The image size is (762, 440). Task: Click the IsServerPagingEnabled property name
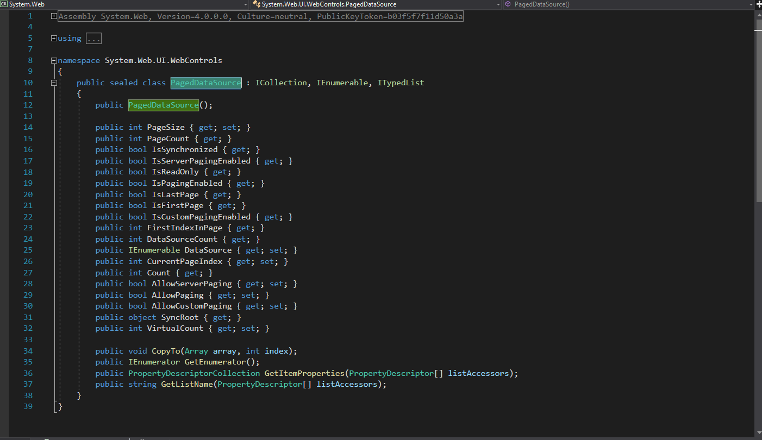201,161
